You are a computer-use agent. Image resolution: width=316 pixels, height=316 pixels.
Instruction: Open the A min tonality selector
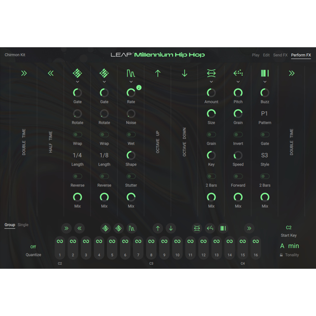point(289,246)
